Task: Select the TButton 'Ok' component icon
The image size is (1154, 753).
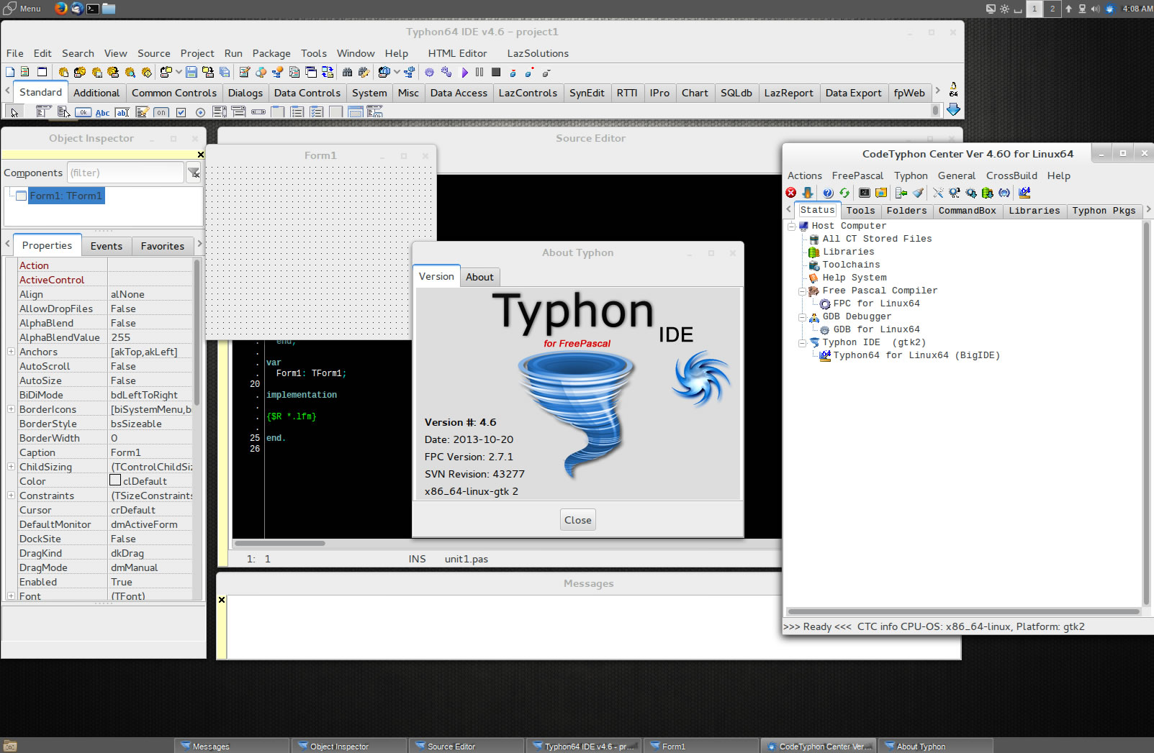Action: (x=84, y=112)
